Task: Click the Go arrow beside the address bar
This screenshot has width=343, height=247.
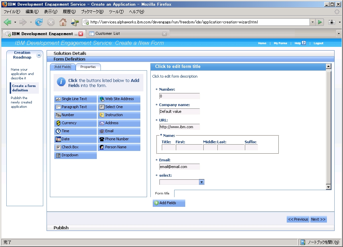Action: (320, 22)
